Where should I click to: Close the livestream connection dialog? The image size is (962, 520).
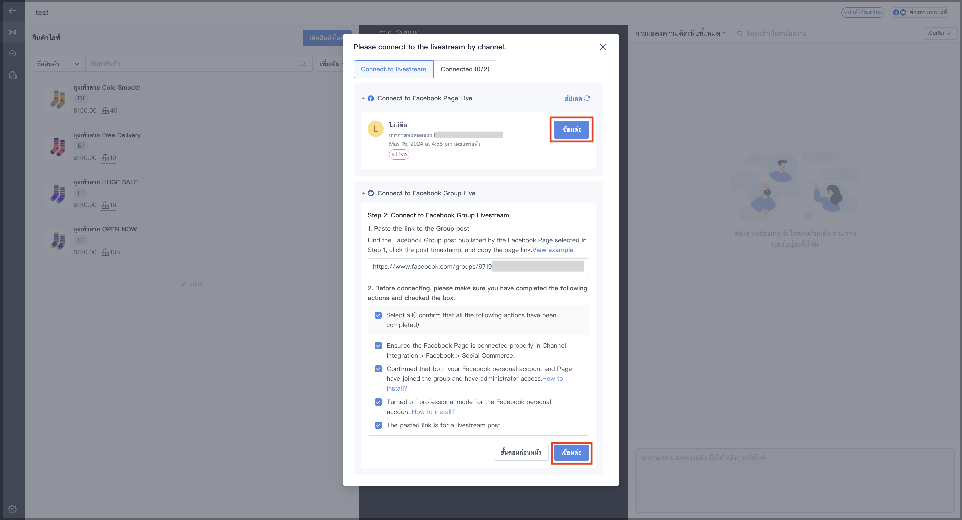[602, 47]
